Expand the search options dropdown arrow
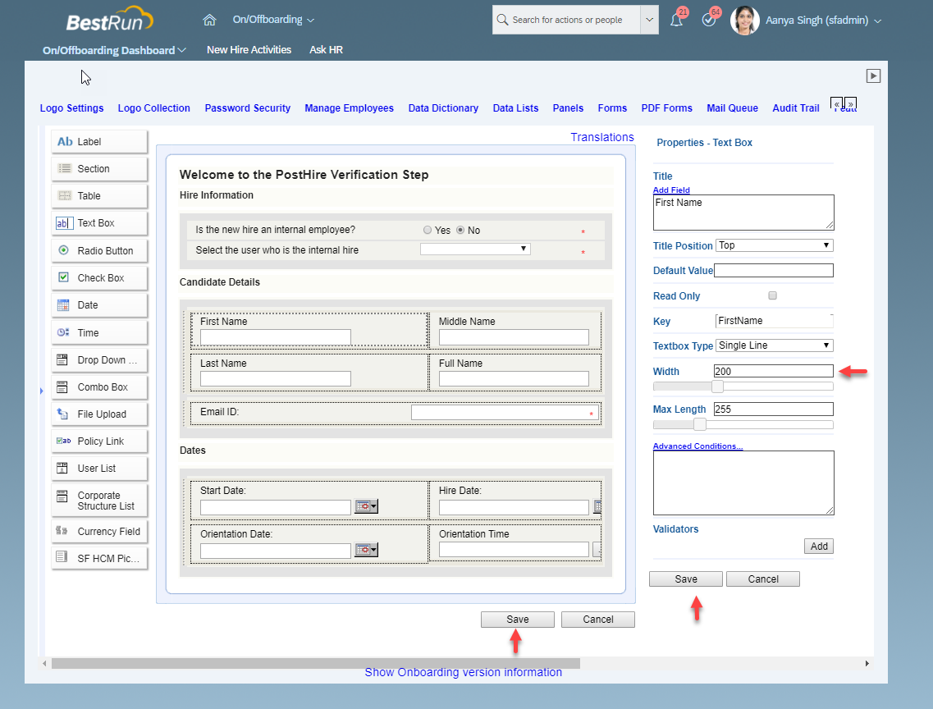 pyautogui.click(x=649, y=20)
